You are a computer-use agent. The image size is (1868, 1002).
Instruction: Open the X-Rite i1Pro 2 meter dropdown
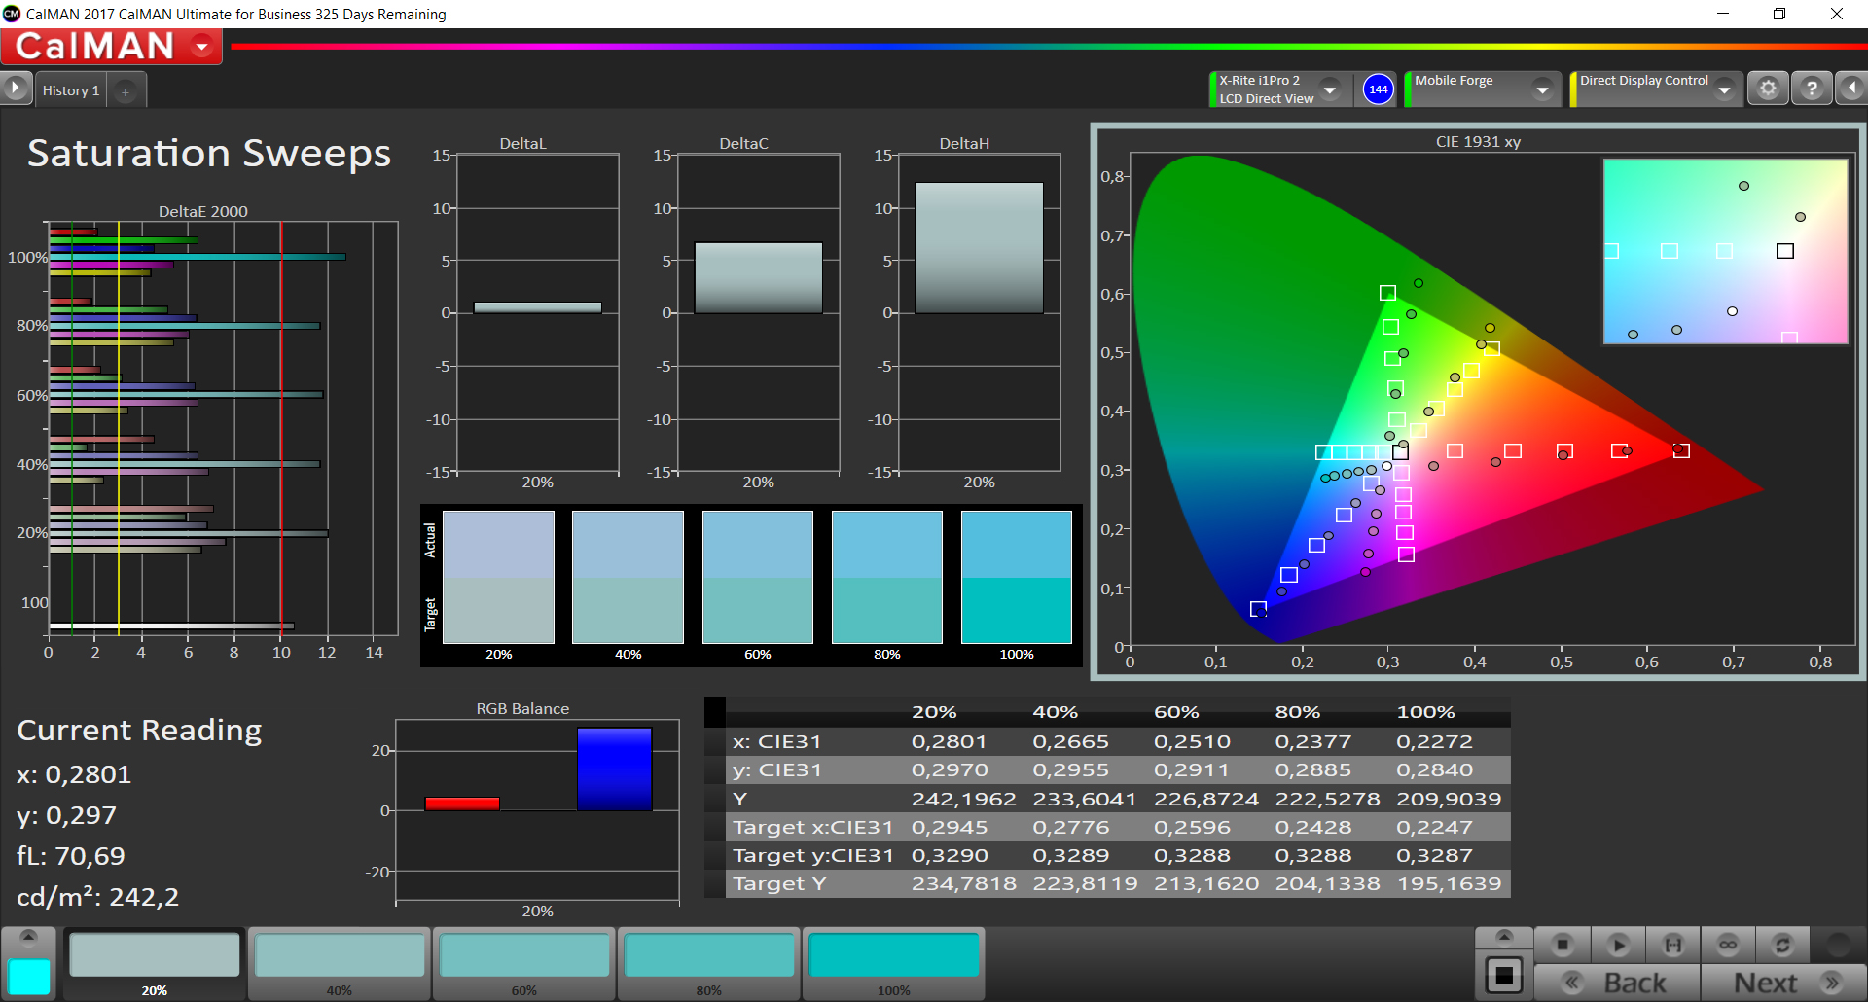(1330, 89)
